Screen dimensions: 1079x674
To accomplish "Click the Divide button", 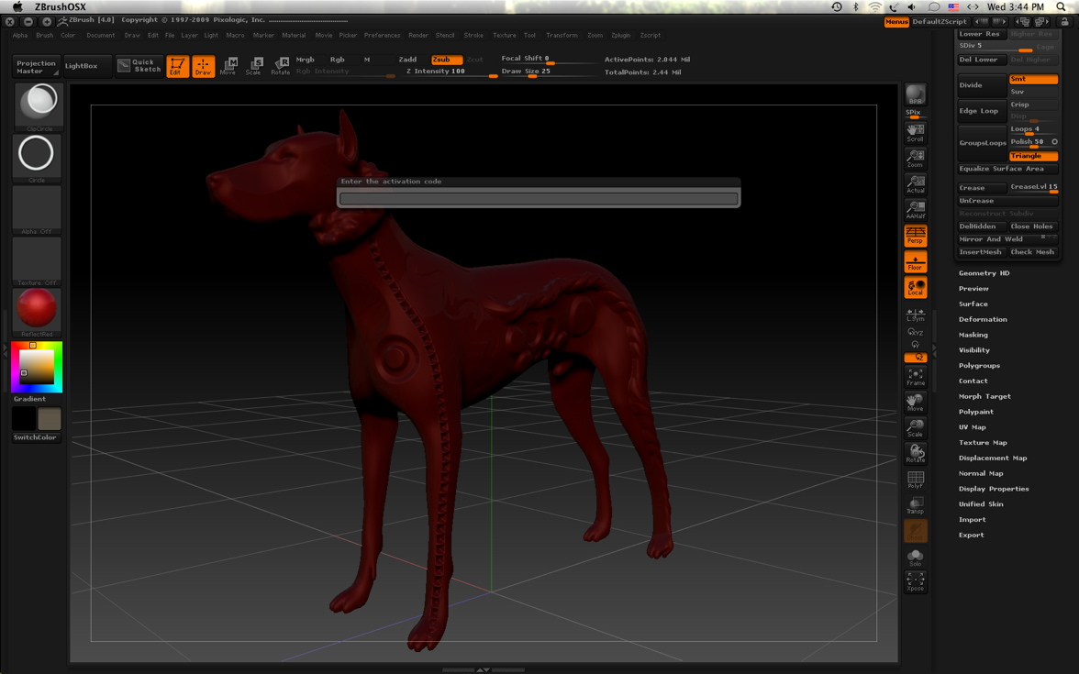I will (981, 85).
